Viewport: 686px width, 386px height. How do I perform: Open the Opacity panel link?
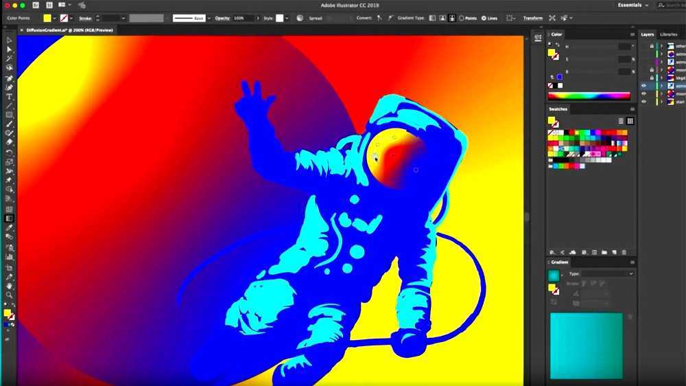coord(222,19)
